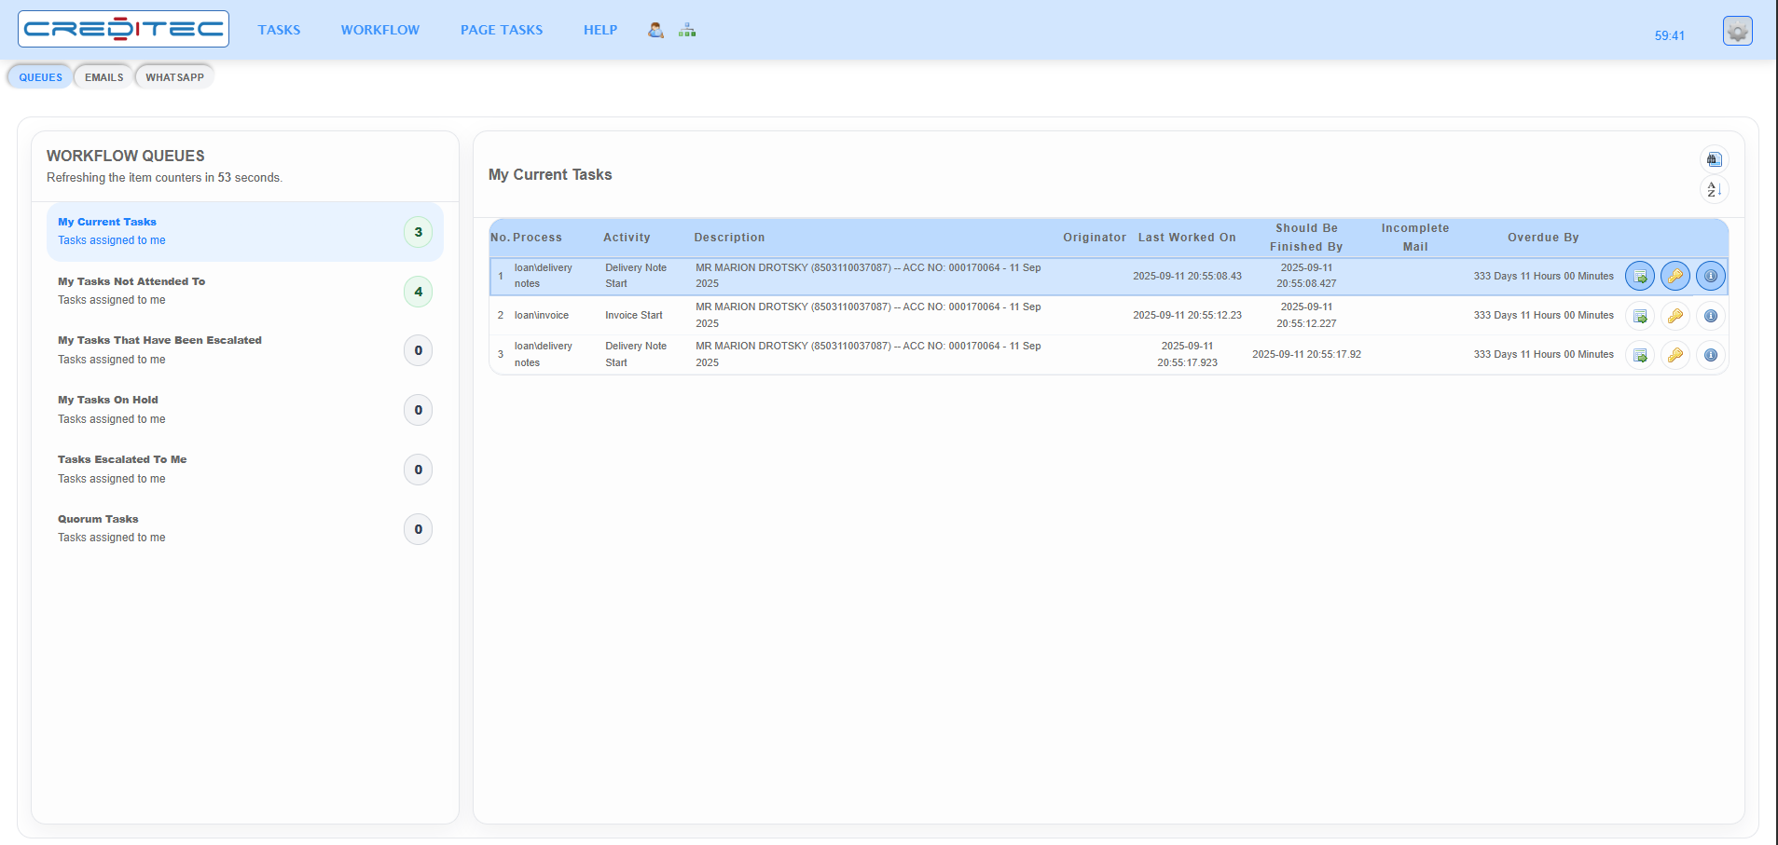Open the settings gear at top right
Screen dimensions: 1778x845
coord(1737,31)
